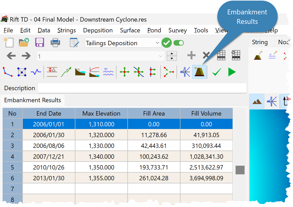Toggle the green on/off switch

coord(179,43)
